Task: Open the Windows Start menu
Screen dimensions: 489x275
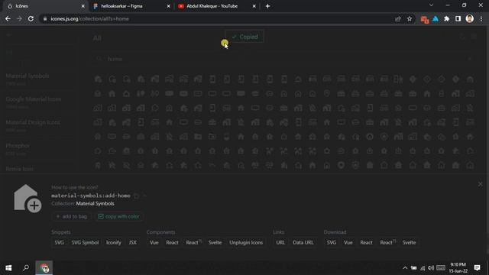Action: point(8,268)
